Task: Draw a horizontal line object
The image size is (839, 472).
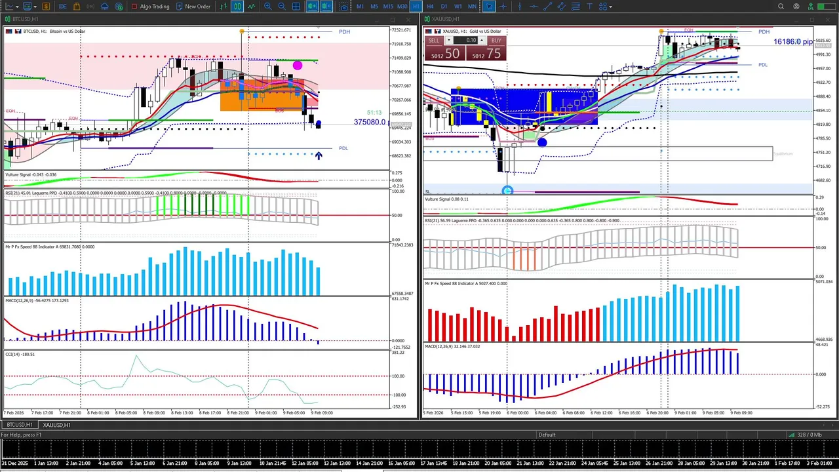Action: tap(534, 7)
